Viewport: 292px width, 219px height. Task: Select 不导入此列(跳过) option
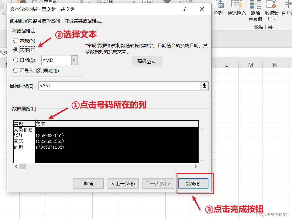[x=16, y=70]
